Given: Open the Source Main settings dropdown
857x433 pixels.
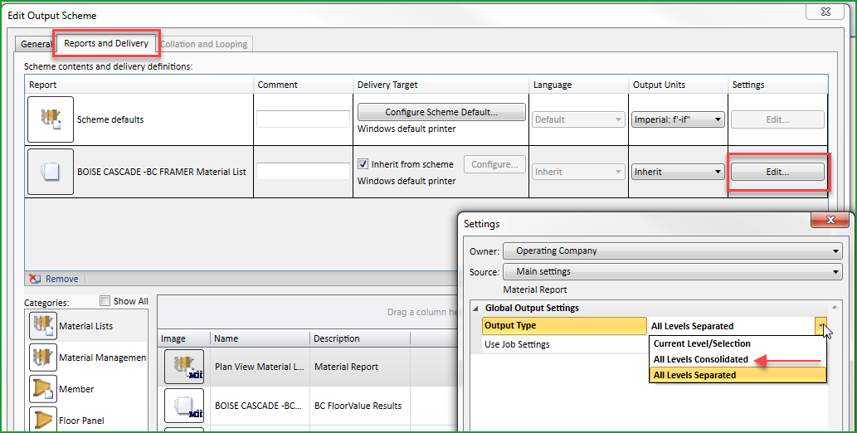Looking at the screenshot, I should tap(672, 272).
